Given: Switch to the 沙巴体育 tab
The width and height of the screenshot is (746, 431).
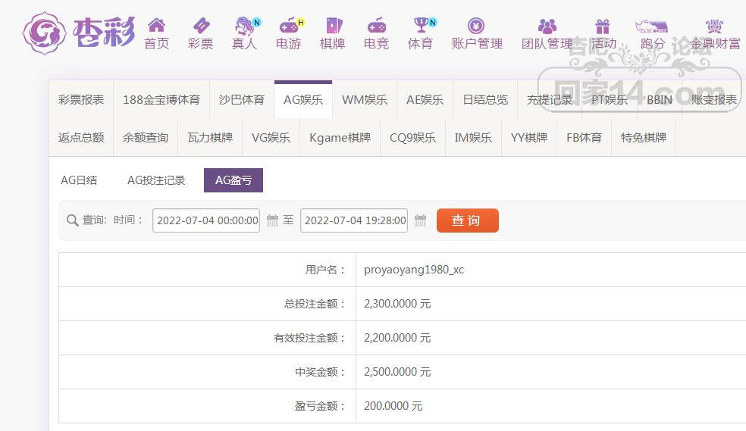Looking at the screenshot, I should click(x=242, y=100).
